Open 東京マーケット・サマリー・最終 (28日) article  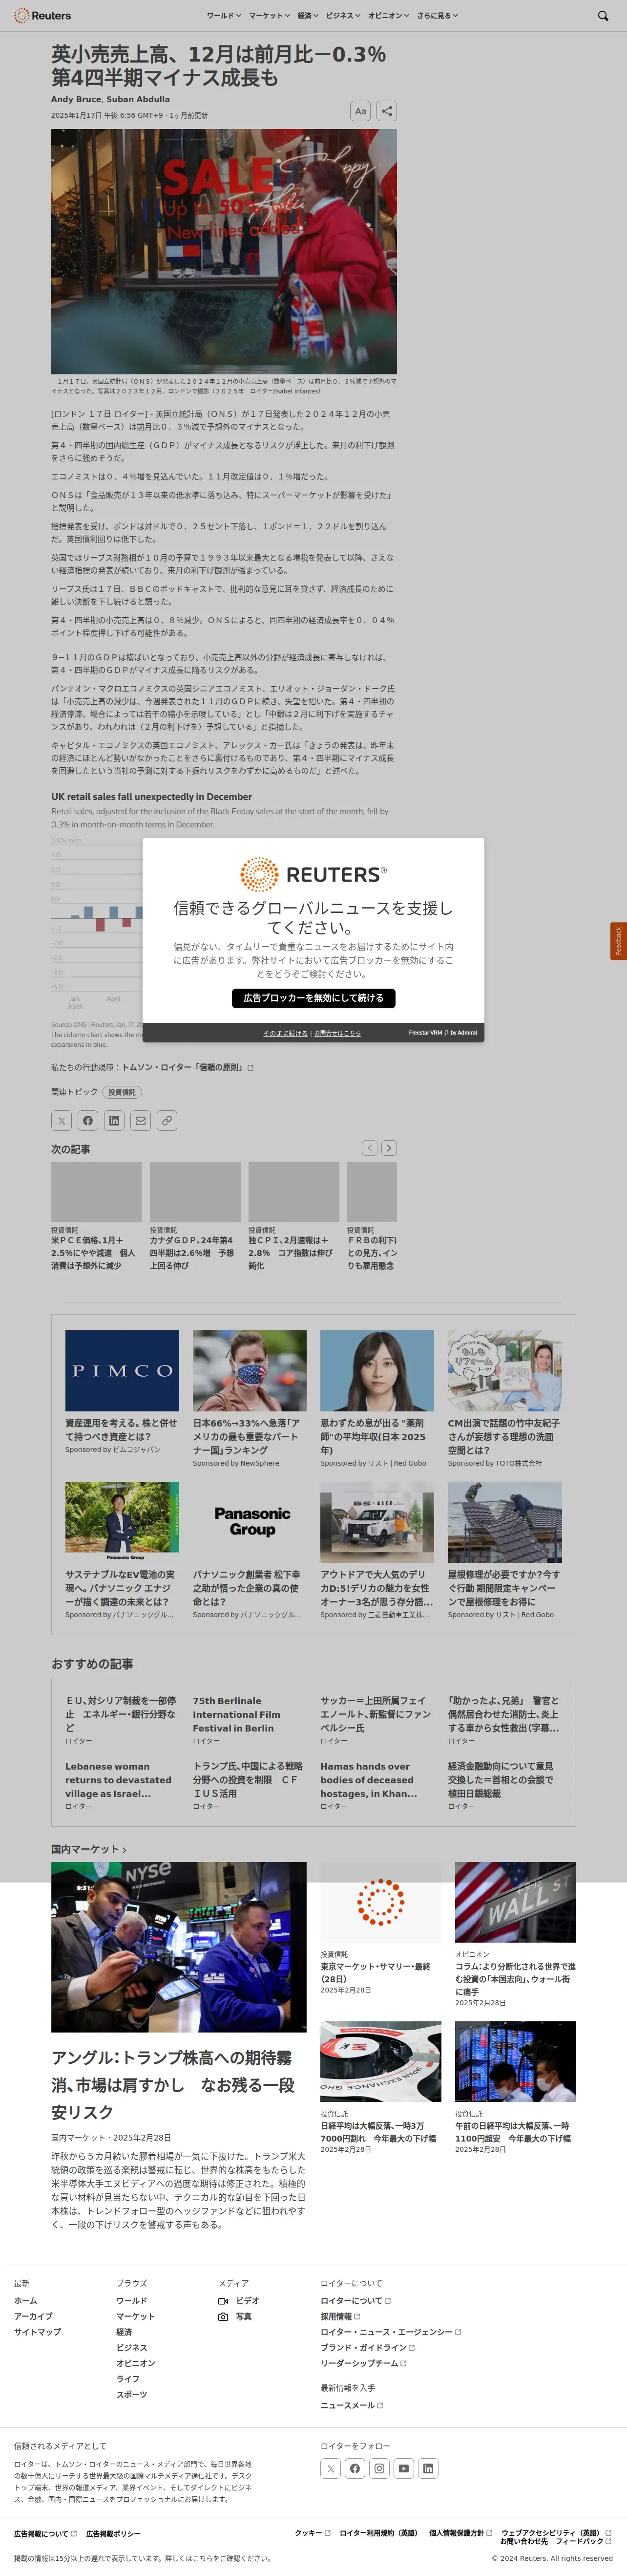(376, 1972)
